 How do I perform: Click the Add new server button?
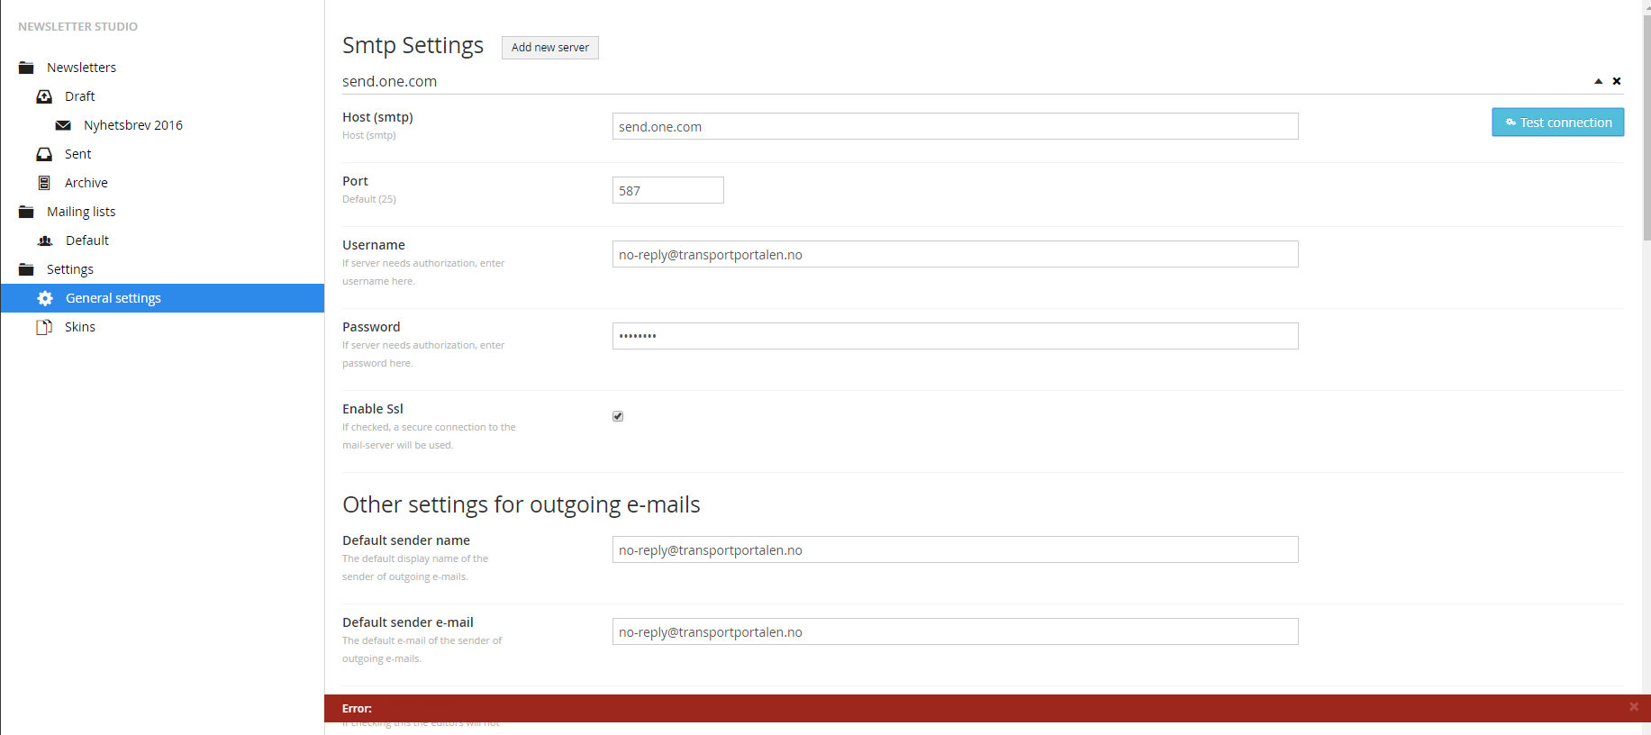[x=549, y=48]
